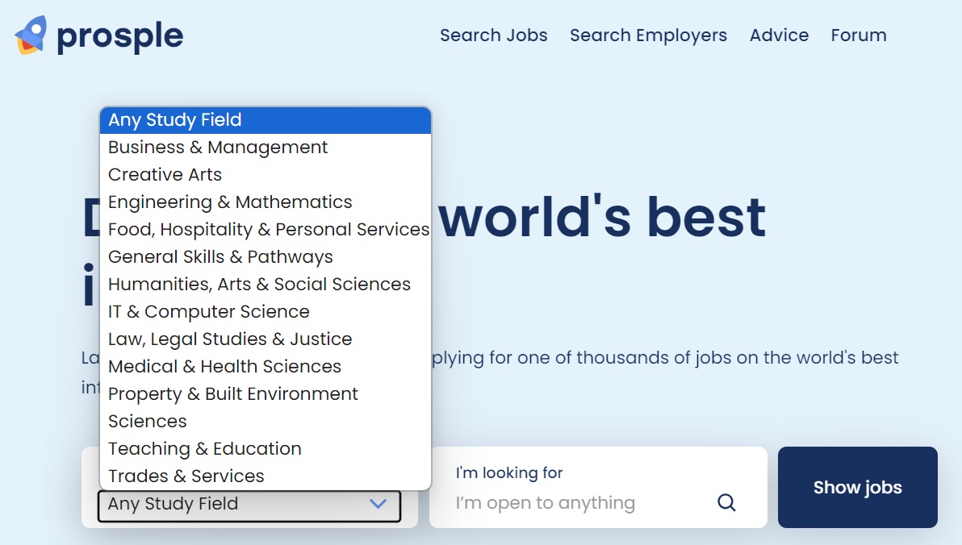
Task: Pick Humanities, Arts & Social Sciences
Action: coord(265,285)
